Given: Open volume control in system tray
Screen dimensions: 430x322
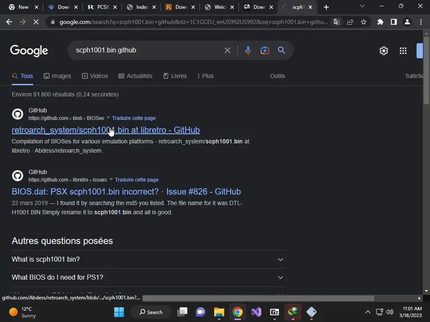Looking at the screenshot, I should tap(389, 312).
